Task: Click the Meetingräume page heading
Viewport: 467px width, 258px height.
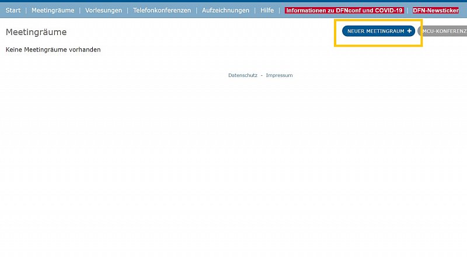Action: tap(36, 32)
